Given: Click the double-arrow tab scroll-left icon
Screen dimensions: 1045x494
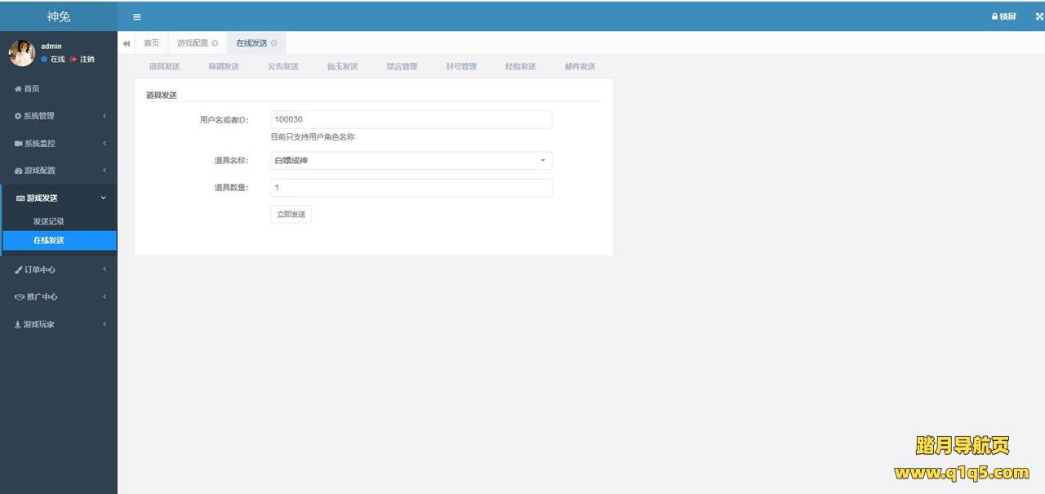Looking at the screenshot, I should (x=127, y=43).
